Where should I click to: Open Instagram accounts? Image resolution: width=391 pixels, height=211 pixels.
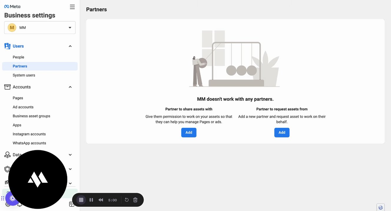click(x=29, y=134)
